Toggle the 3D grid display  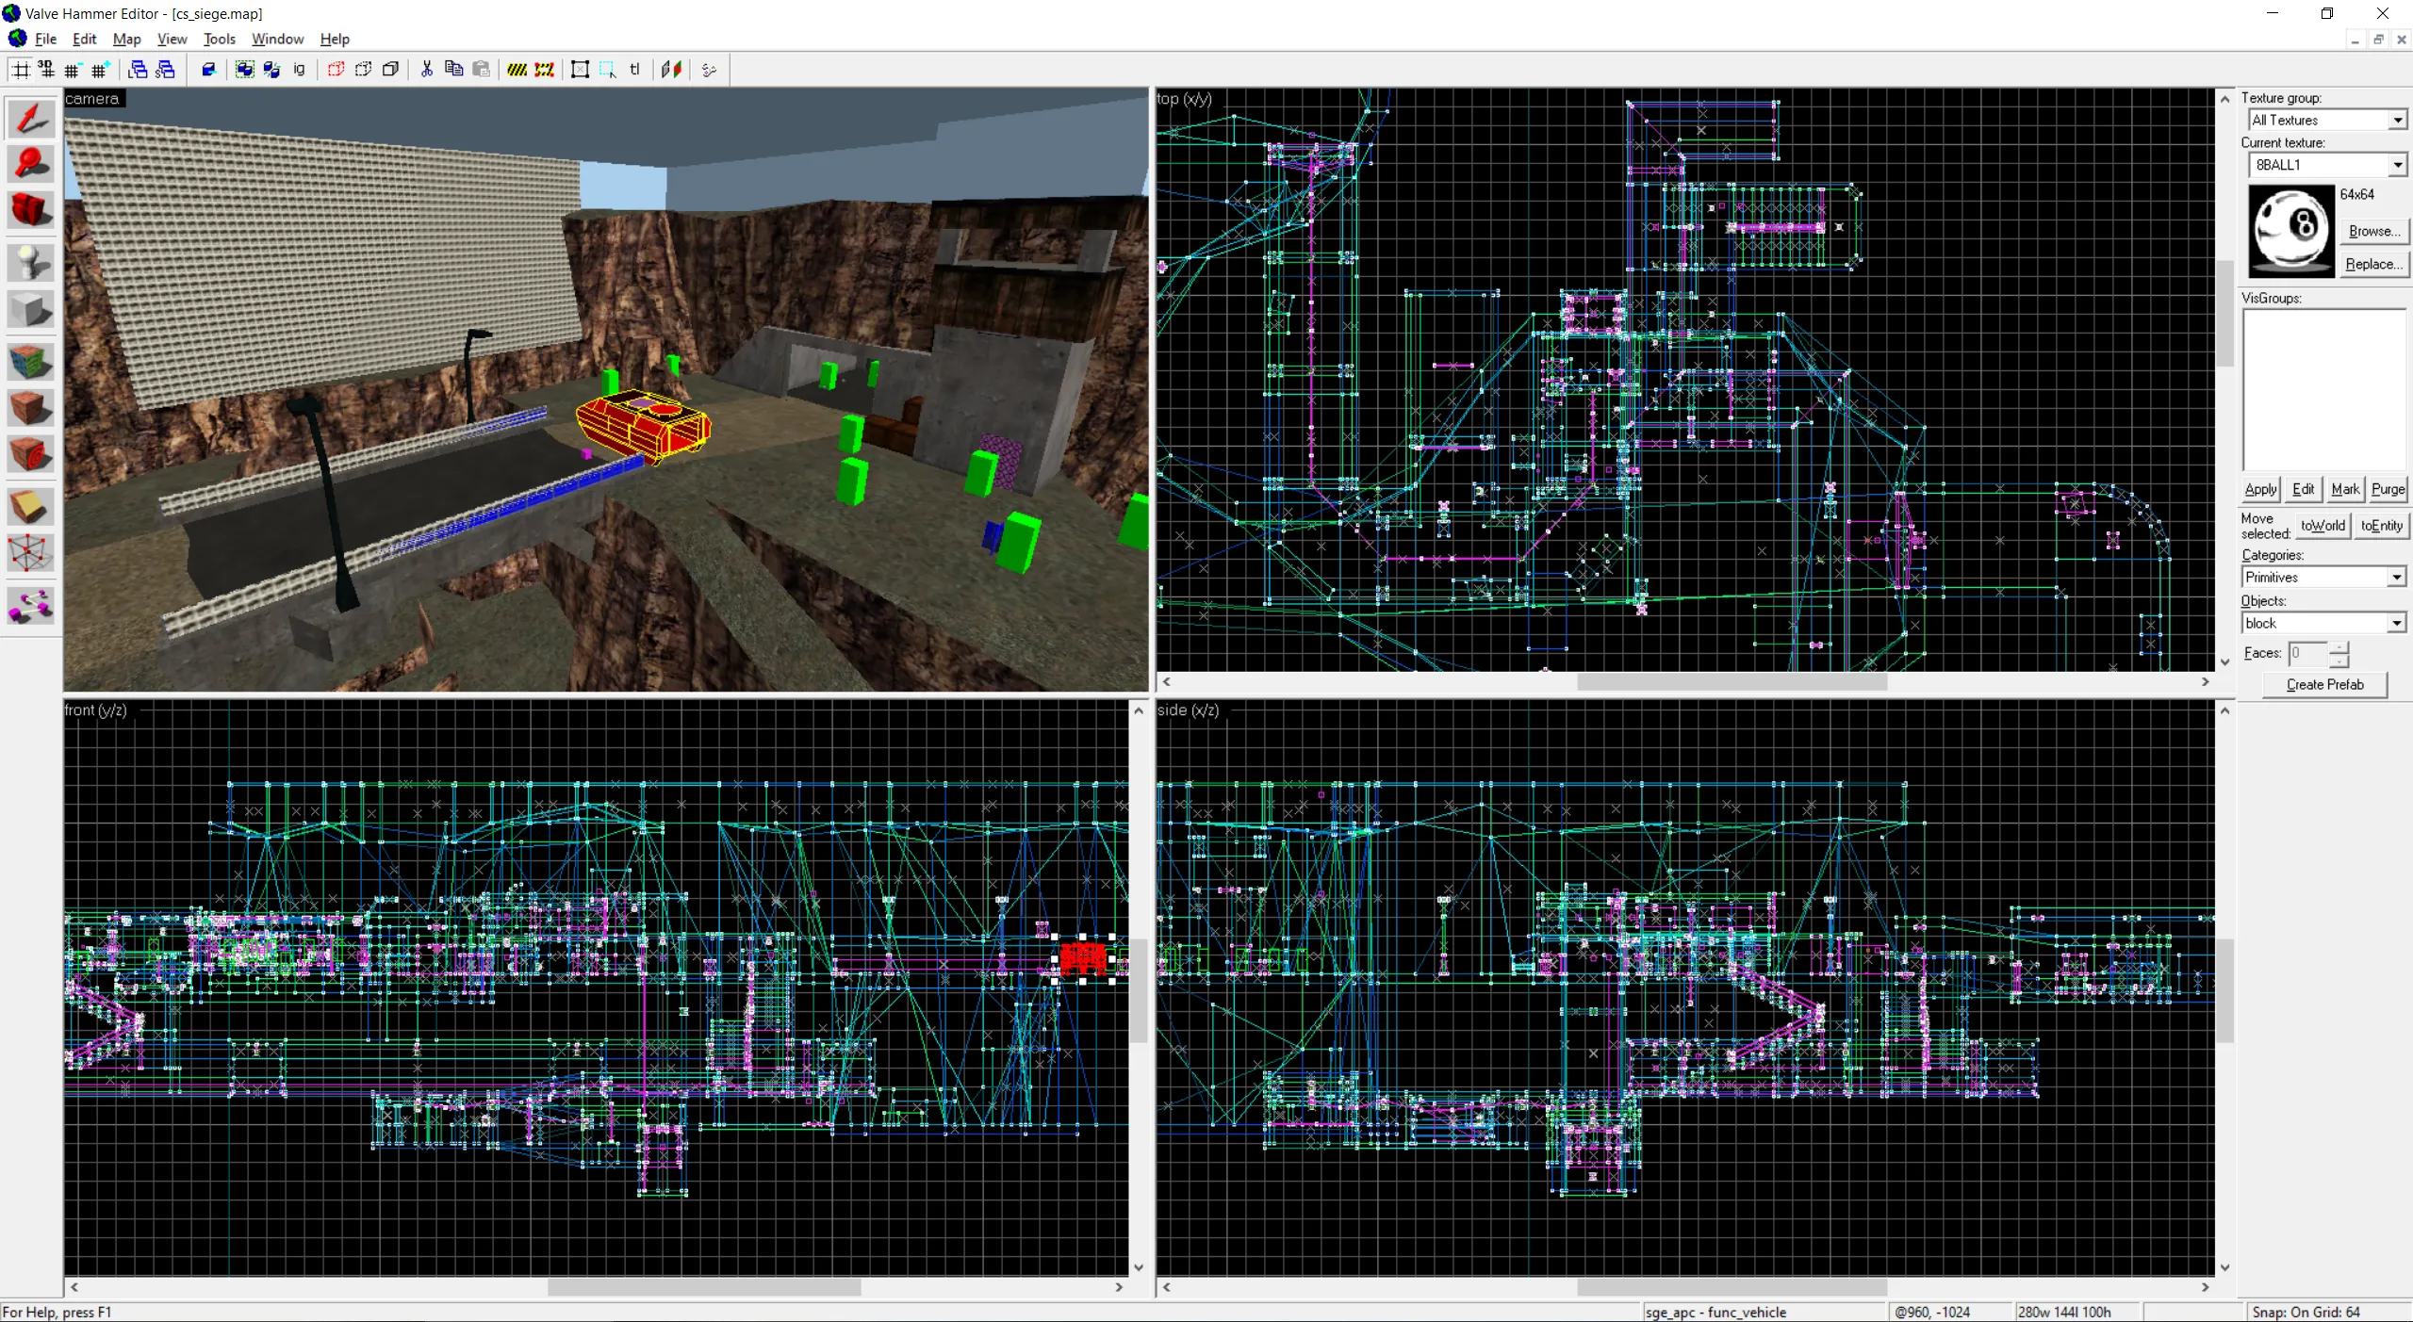46,70
